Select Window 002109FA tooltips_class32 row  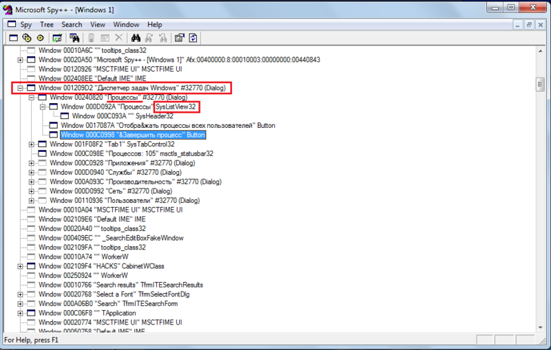coord(92,248)
